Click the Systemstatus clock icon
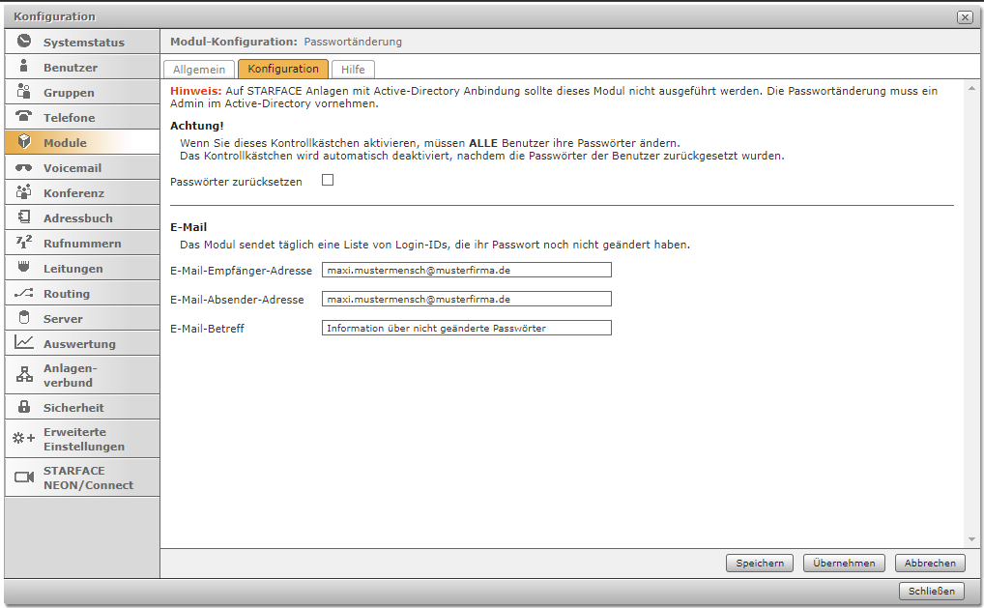 [x=24, y=42]
